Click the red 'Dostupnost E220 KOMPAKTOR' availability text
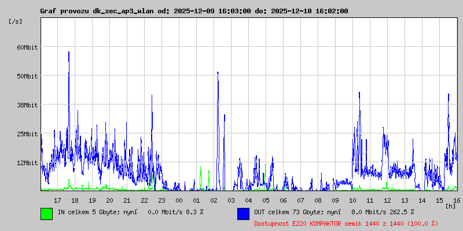 coord(346,223)
